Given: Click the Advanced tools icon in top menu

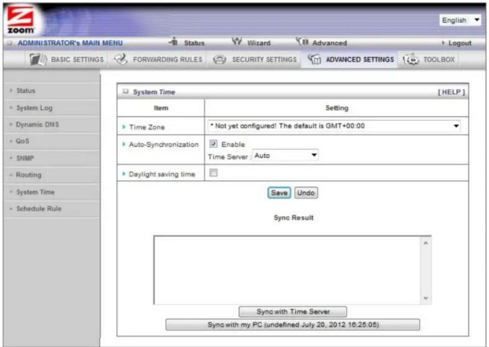Looking at the screenshot, I should click(x=302, y=41).
